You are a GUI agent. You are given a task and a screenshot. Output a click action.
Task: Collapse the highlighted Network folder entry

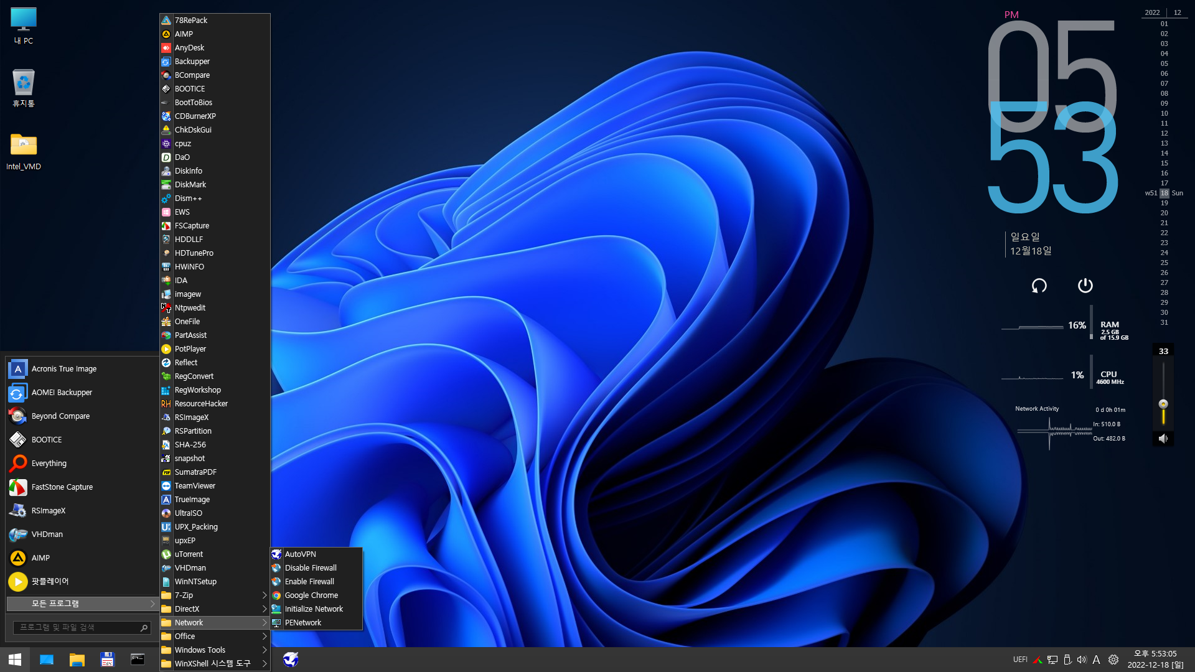tap(215, 623)
